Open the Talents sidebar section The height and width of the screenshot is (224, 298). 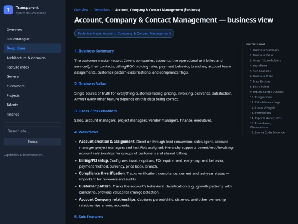[33, 105]
